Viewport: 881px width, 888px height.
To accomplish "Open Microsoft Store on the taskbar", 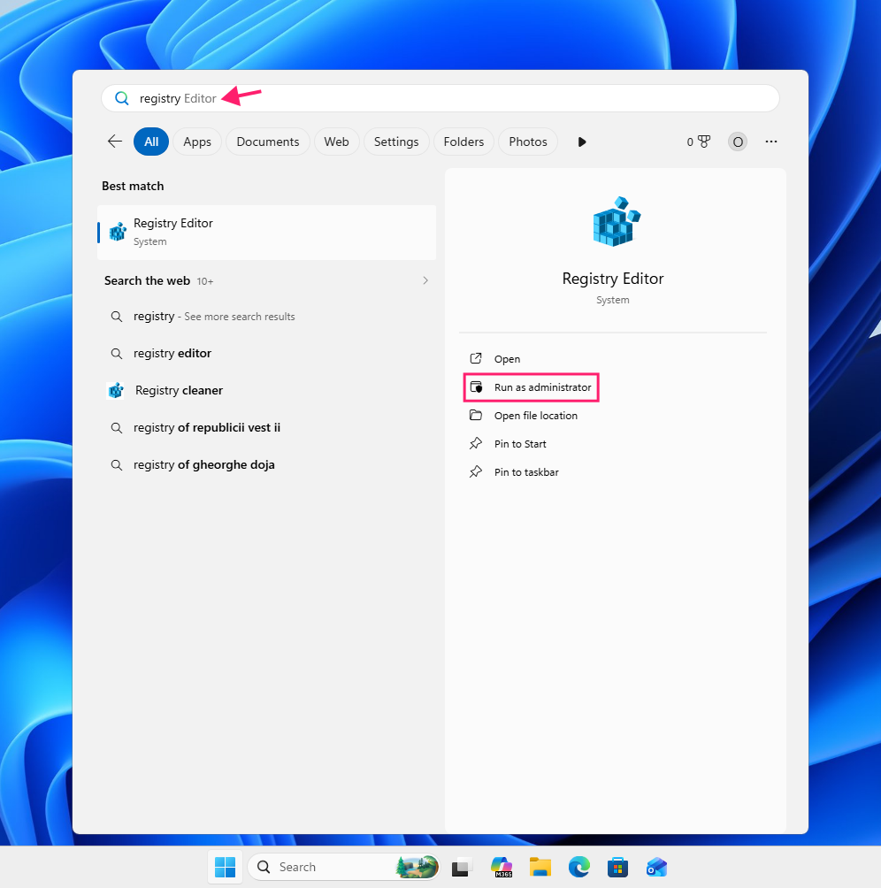I will pos(617,867).
